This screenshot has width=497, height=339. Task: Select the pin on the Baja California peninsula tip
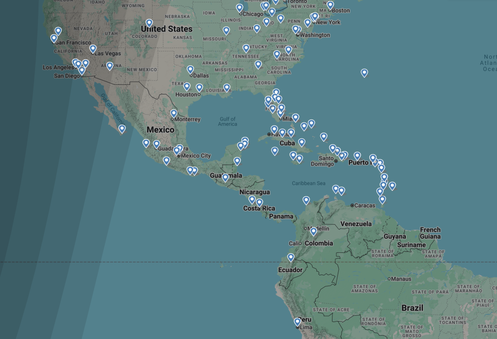point(122,128)
